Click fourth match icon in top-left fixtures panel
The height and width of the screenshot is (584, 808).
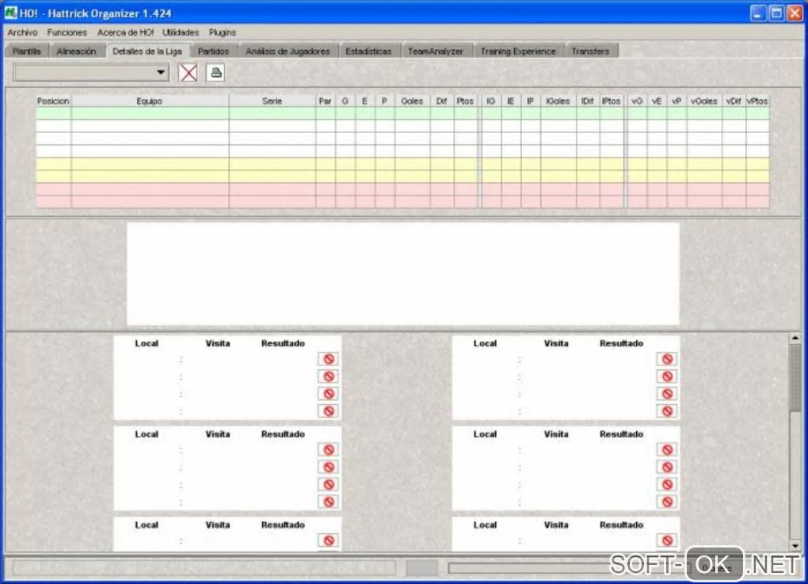tap(328, 410)
